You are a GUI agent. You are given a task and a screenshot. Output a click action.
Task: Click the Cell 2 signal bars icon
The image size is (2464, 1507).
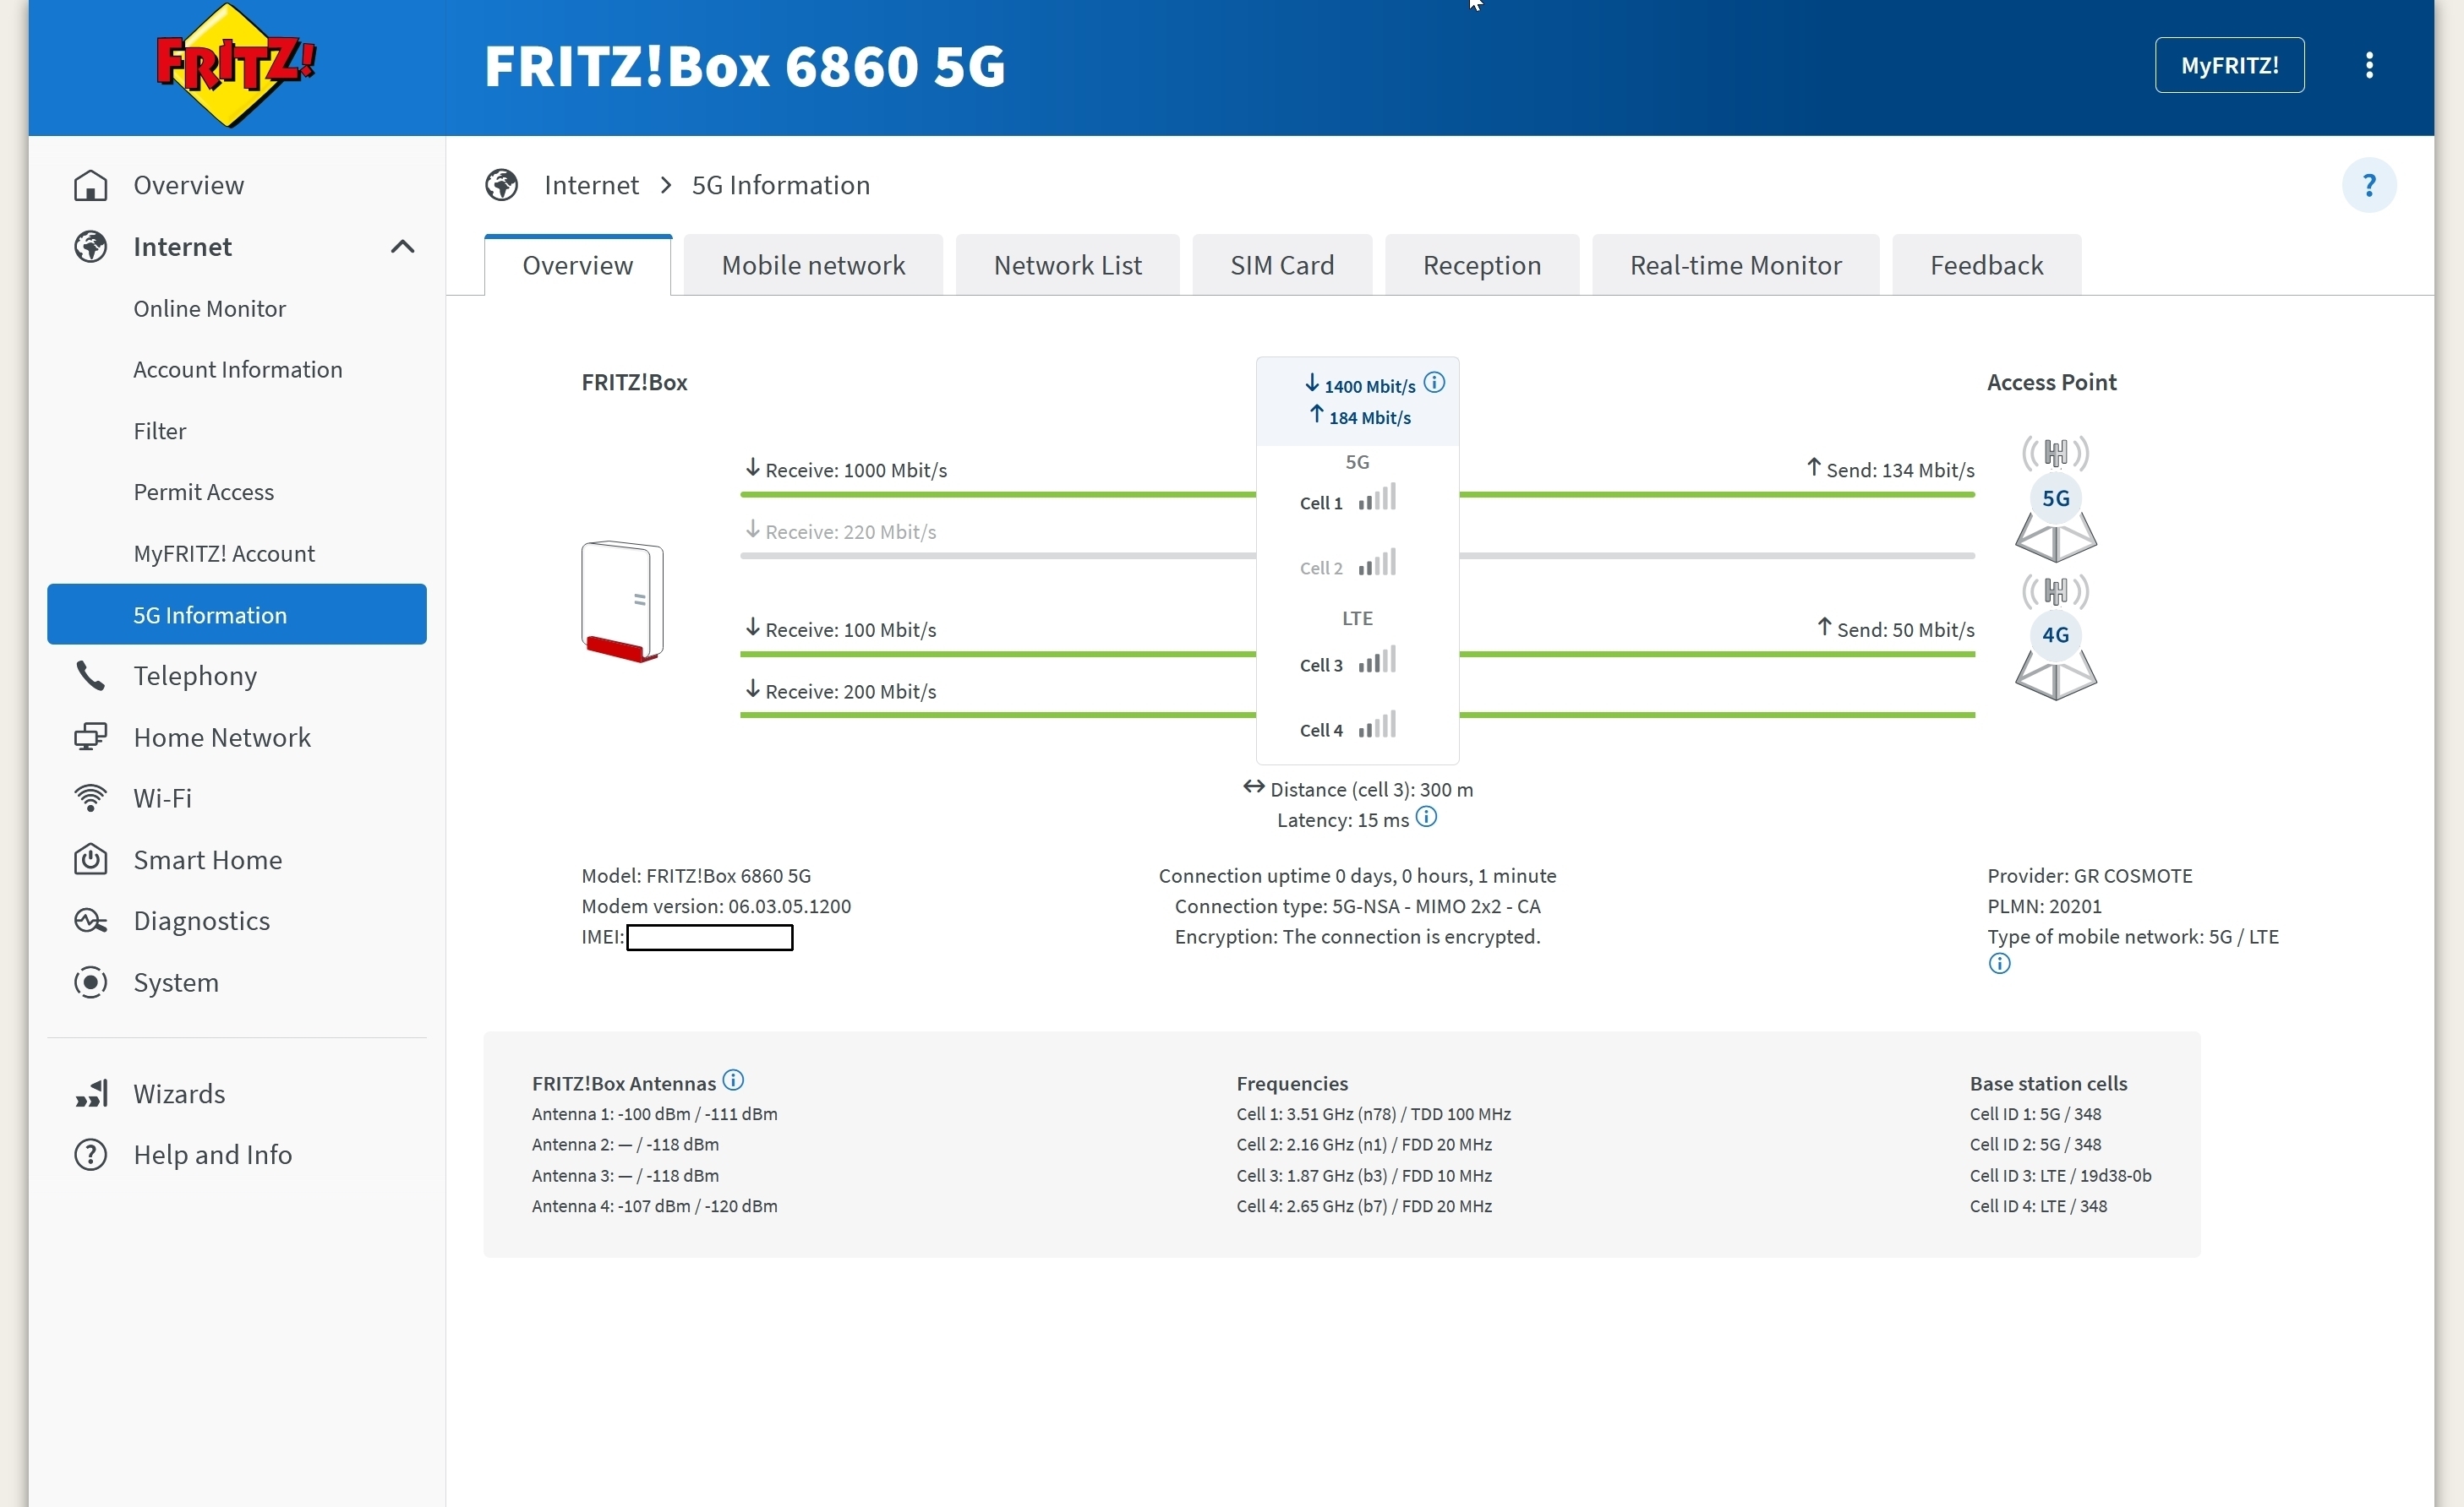click(1377, 562)
